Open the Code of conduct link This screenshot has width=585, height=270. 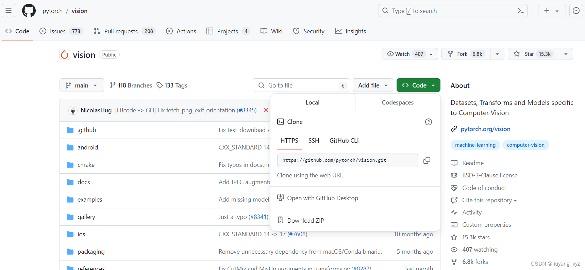pos(484,188)
